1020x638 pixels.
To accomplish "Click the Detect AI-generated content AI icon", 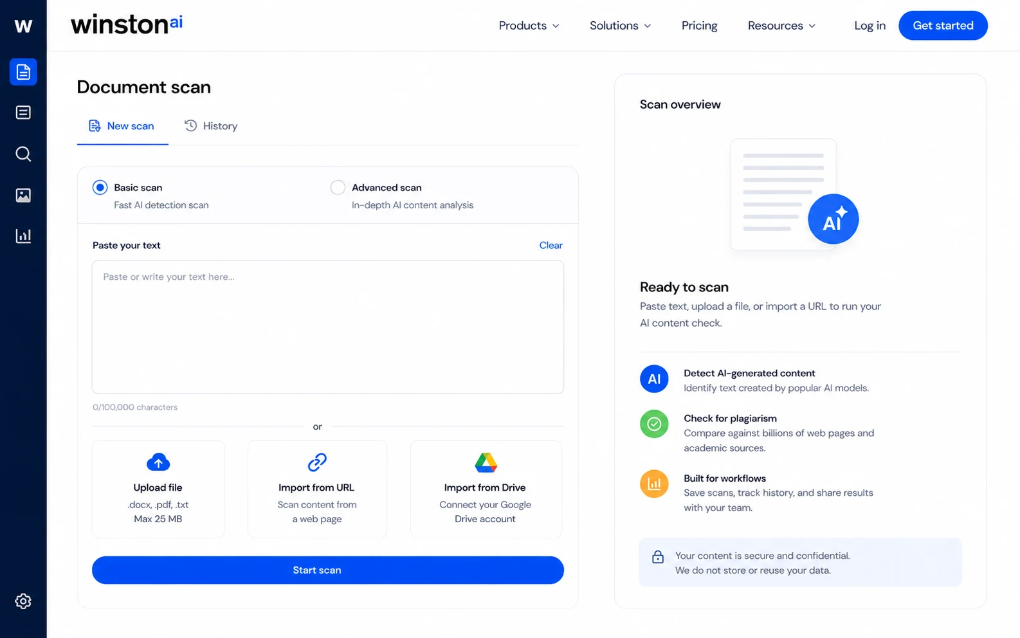I will (654, 379).
